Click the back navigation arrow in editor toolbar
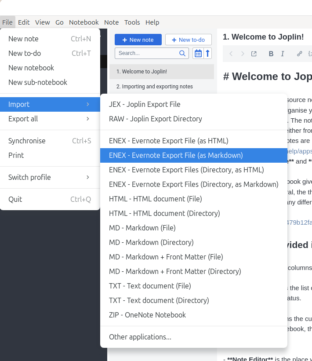312x361 pixels. 231,54
